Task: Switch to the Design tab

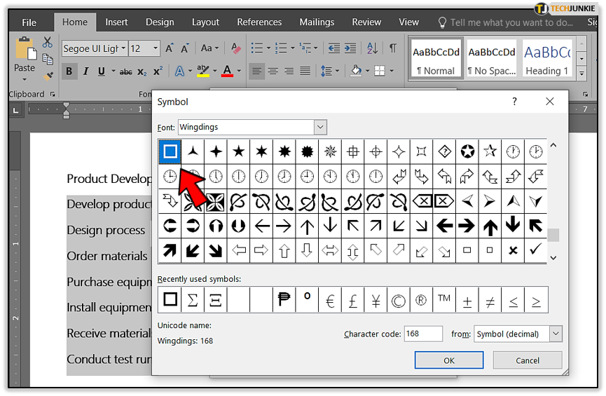Action: tap(160, 22)
